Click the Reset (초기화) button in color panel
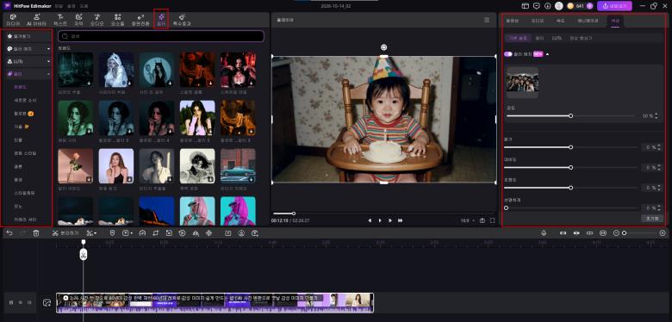This screenshot has height=322, width=672. [x=652, y=218]
